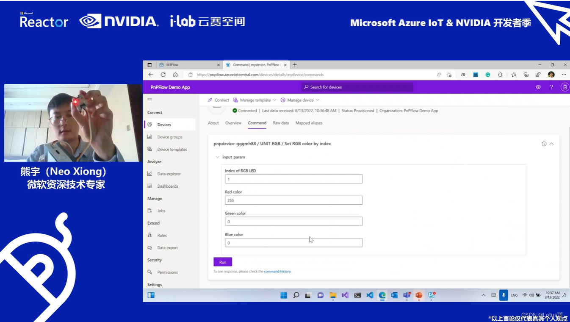The width and height of the screenshot is (570, 322).
Task: Select the Command tab
Action: point(257,123)
